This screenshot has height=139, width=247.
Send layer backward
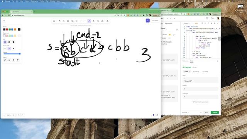click(x=9, y=60)
